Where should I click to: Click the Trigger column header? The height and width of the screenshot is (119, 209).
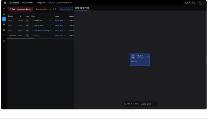click(57, 16)
